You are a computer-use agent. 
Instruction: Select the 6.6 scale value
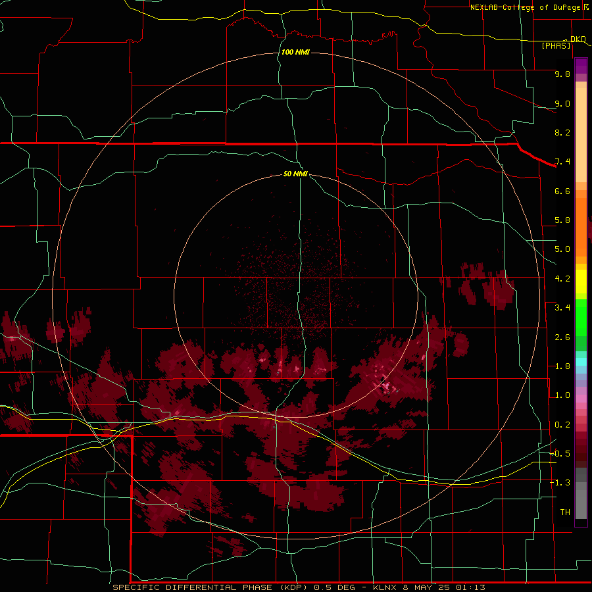(x=562, y=191)
